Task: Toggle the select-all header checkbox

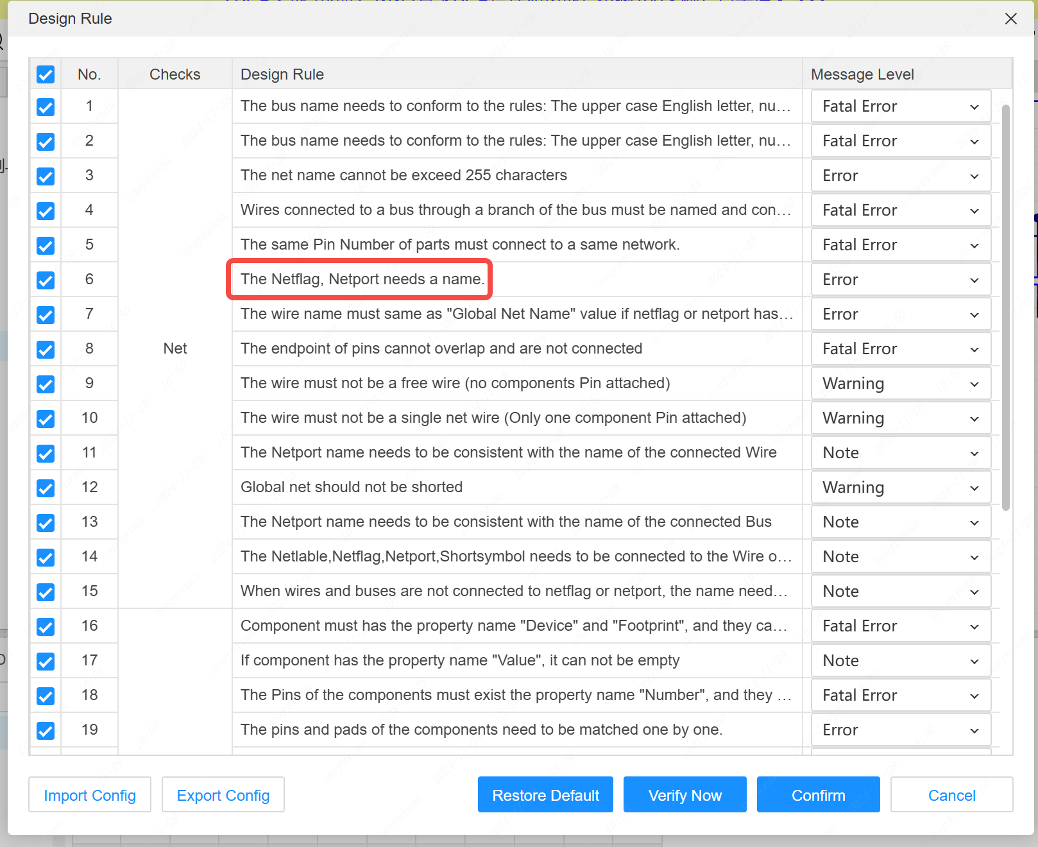Action: click(46, 74)
